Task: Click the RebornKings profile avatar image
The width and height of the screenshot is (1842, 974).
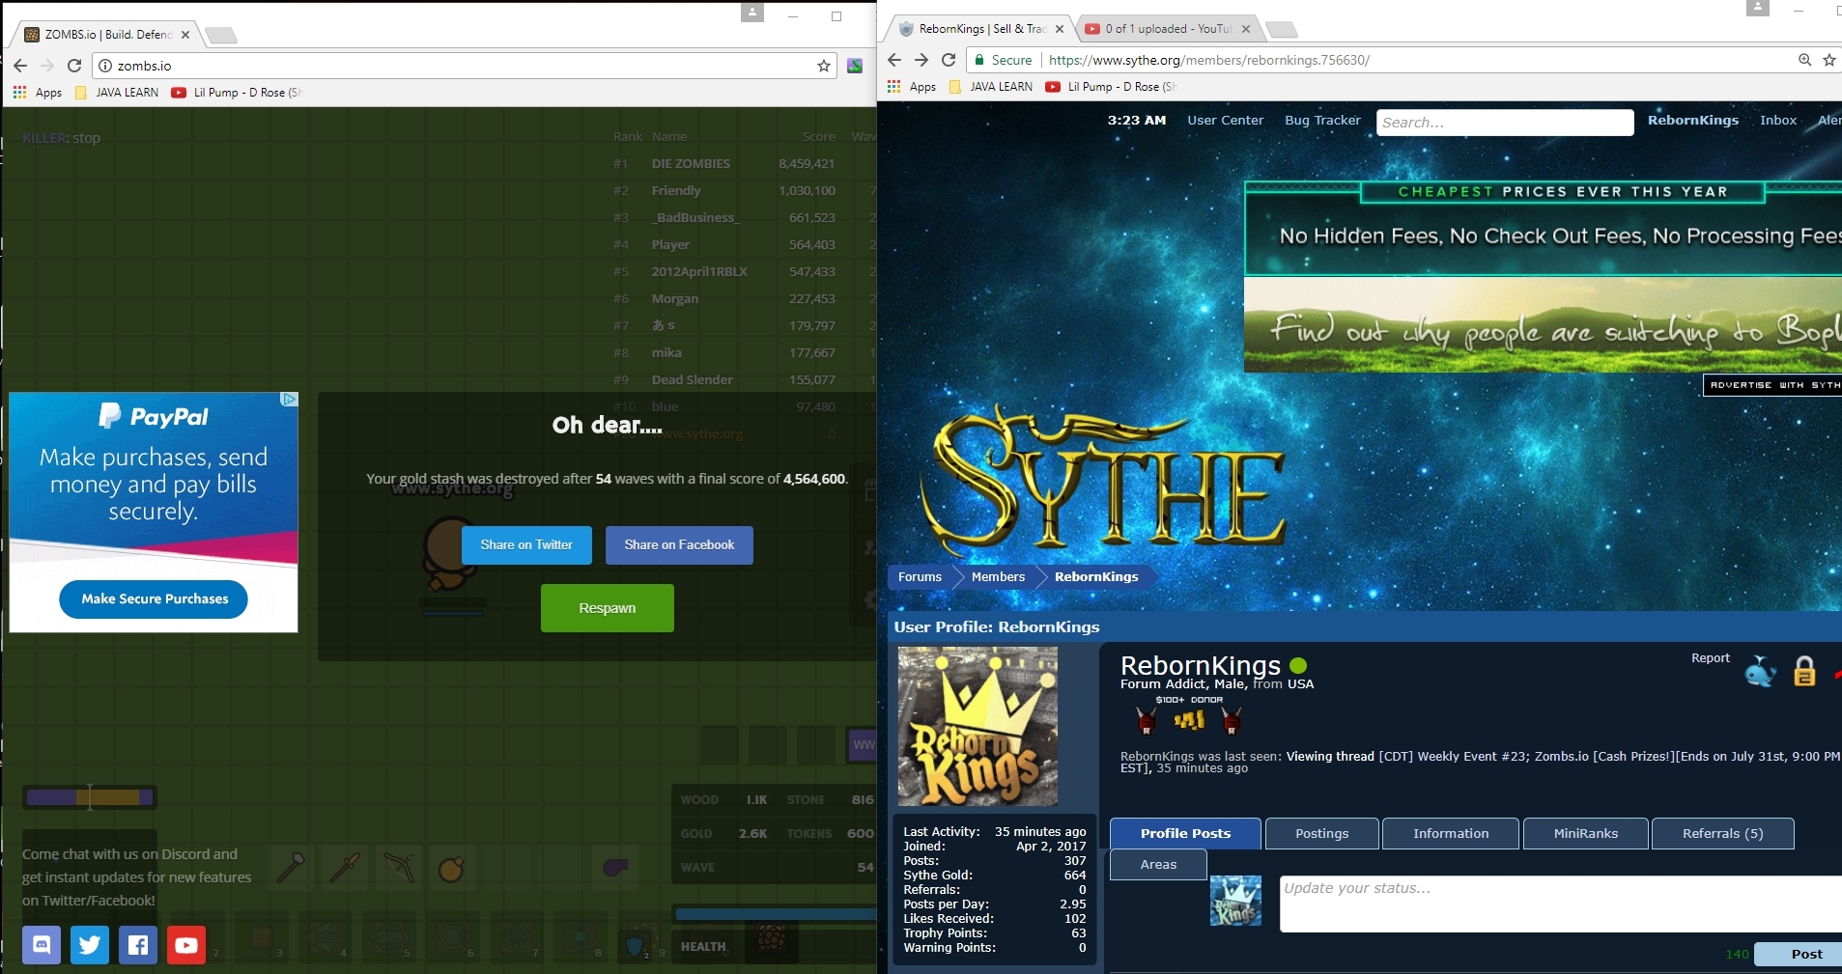Action: [978, 726]
